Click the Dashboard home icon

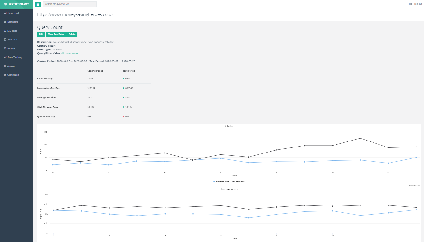[x=5, y=22]
